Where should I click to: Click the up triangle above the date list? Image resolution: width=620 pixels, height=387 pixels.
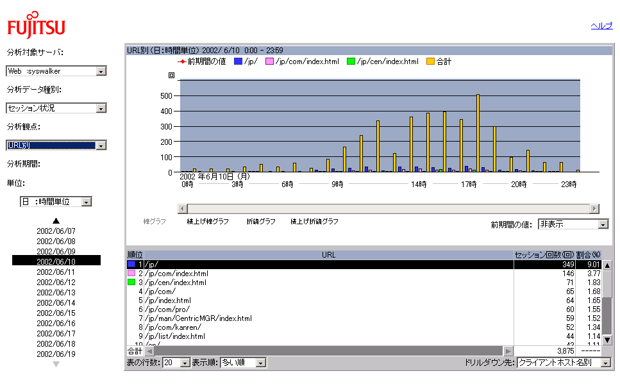(56, 220)
